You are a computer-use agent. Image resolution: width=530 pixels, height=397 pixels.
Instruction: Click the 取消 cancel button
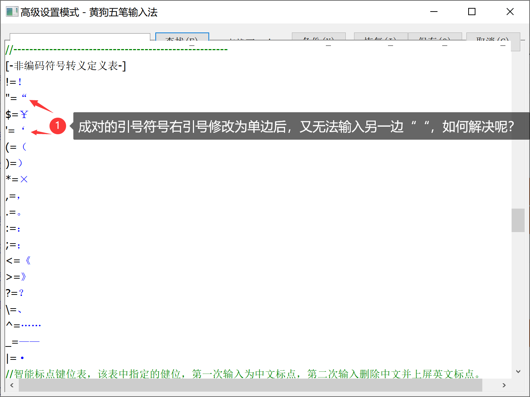493,37
